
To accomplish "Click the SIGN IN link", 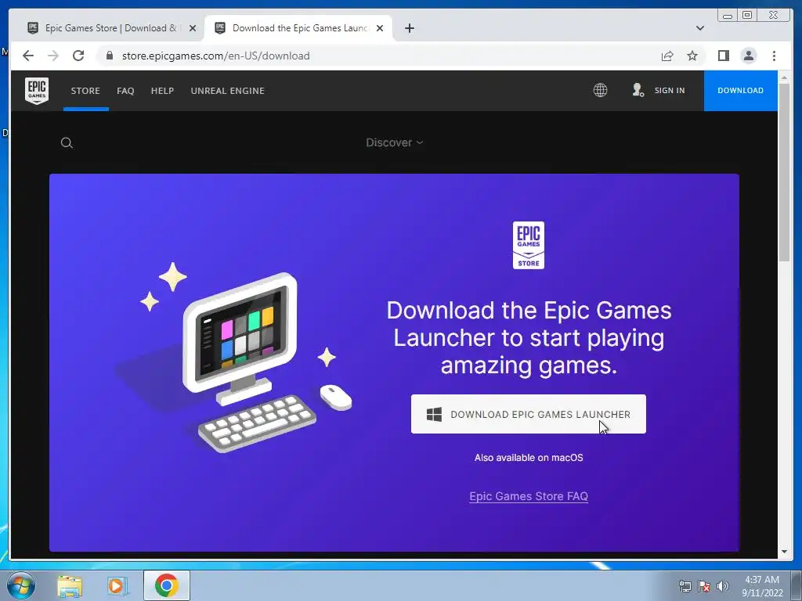I will click(670, 91).
